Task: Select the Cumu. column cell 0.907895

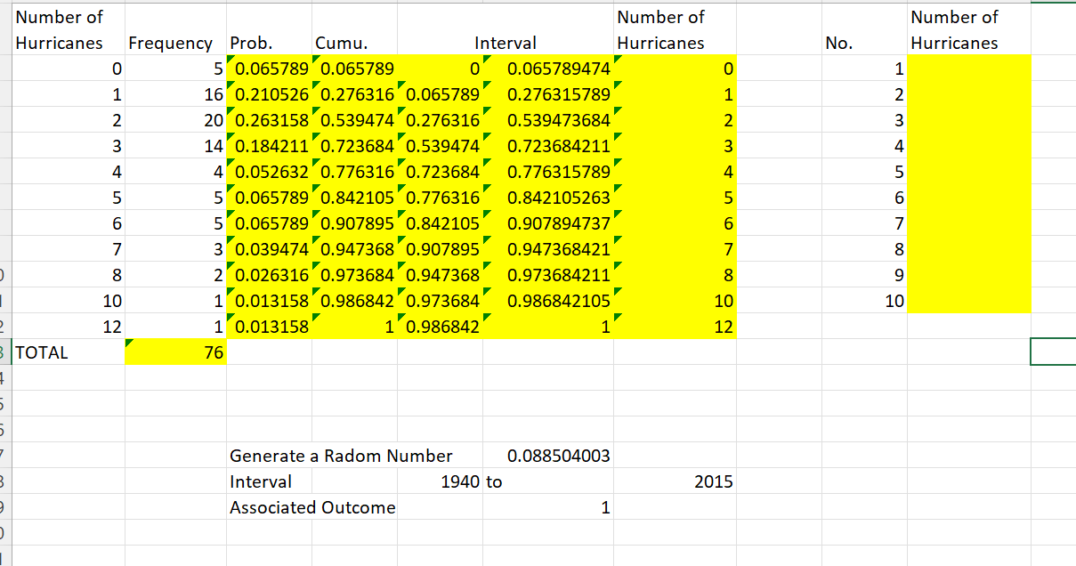Action: coord(356,223)
